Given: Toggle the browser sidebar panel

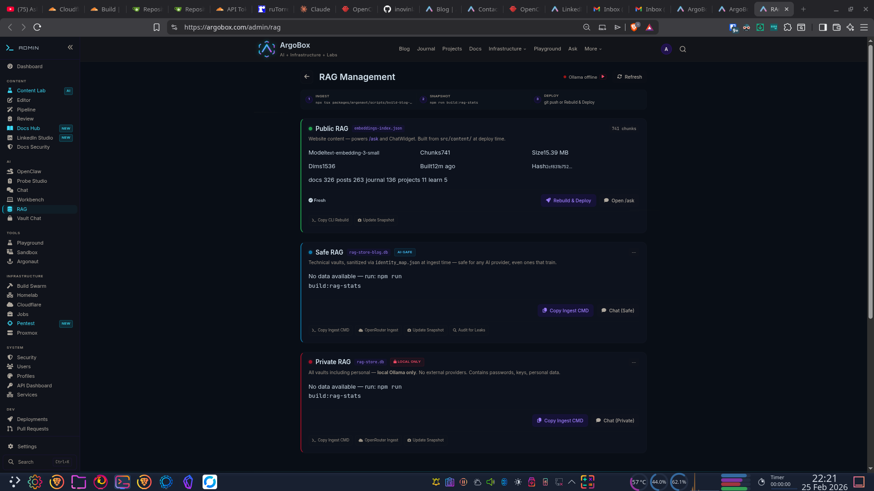Looking at the screenshot, I should point(823,27).
